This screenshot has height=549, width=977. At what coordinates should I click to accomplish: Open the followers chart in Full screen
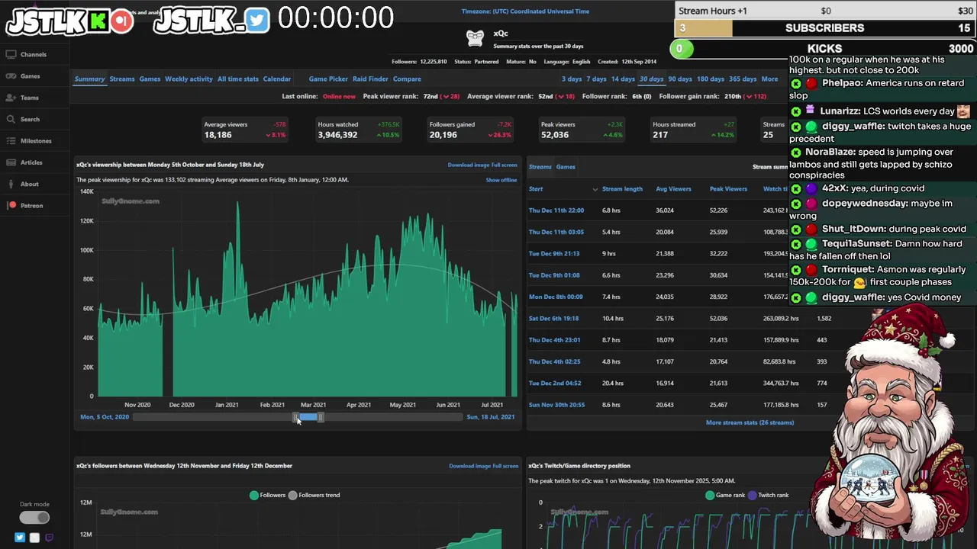505,466
